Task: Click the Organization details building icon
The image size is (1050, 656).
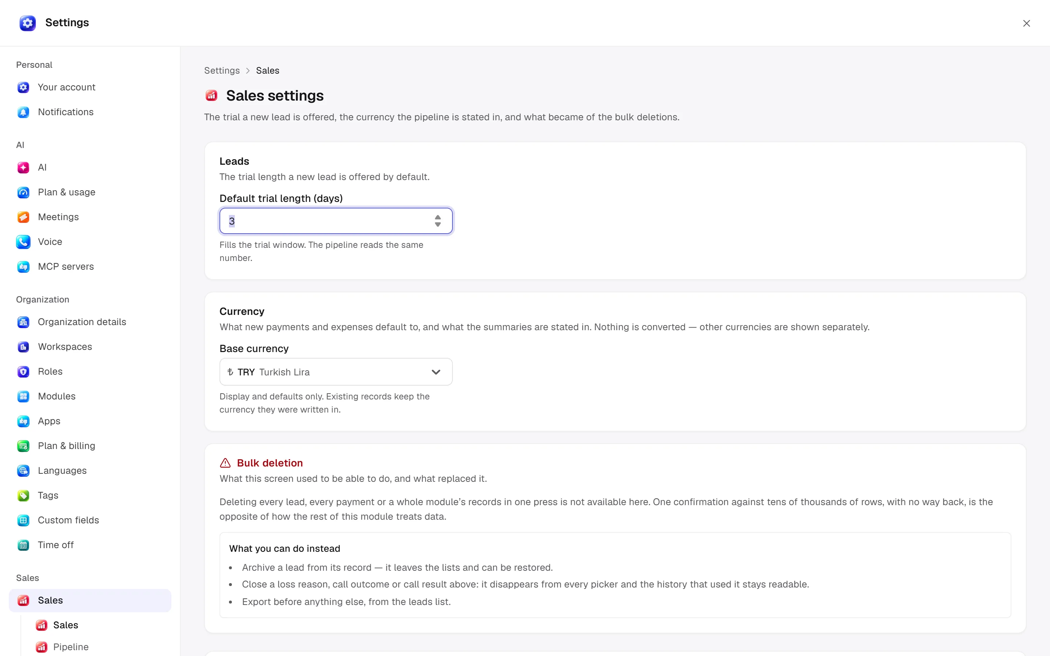Action: click(23, 322)
